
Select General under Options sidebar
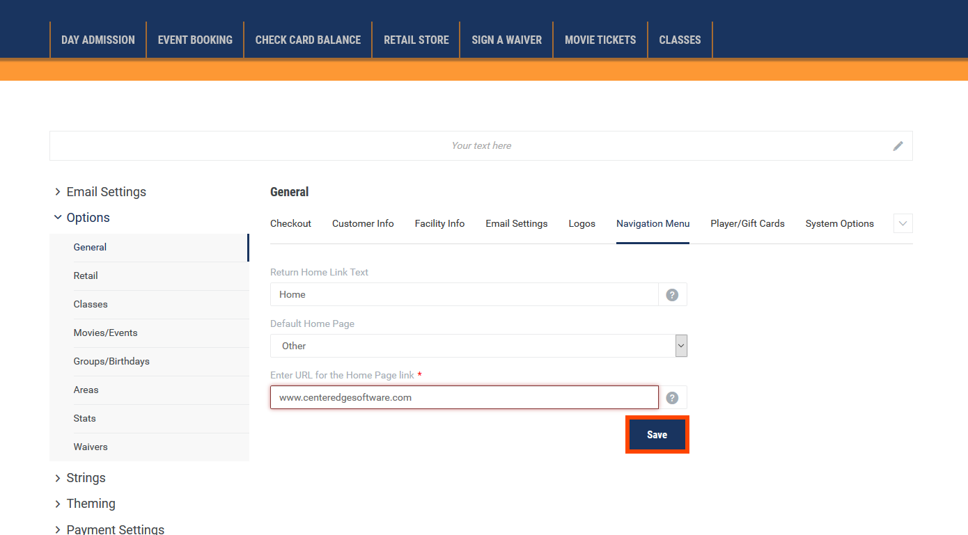149,247
